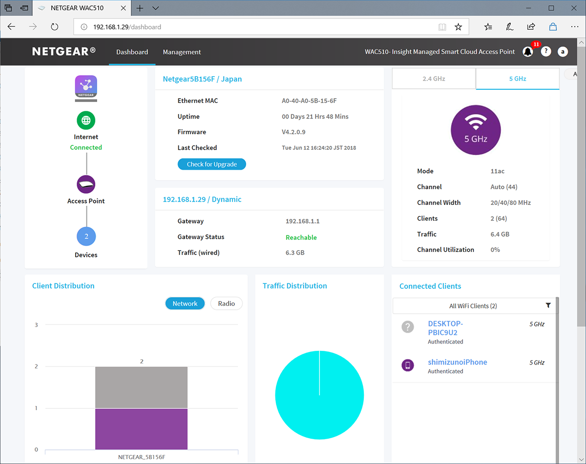The height and width of the screenshot is (464, 586).
Task: Switch Client Distribution to Network view
Action: 185,303
